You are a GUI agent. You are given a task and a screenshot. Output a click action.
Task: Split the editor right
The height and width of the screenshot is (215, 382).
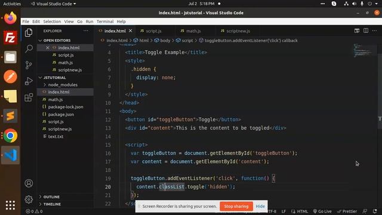coord(366,30)
